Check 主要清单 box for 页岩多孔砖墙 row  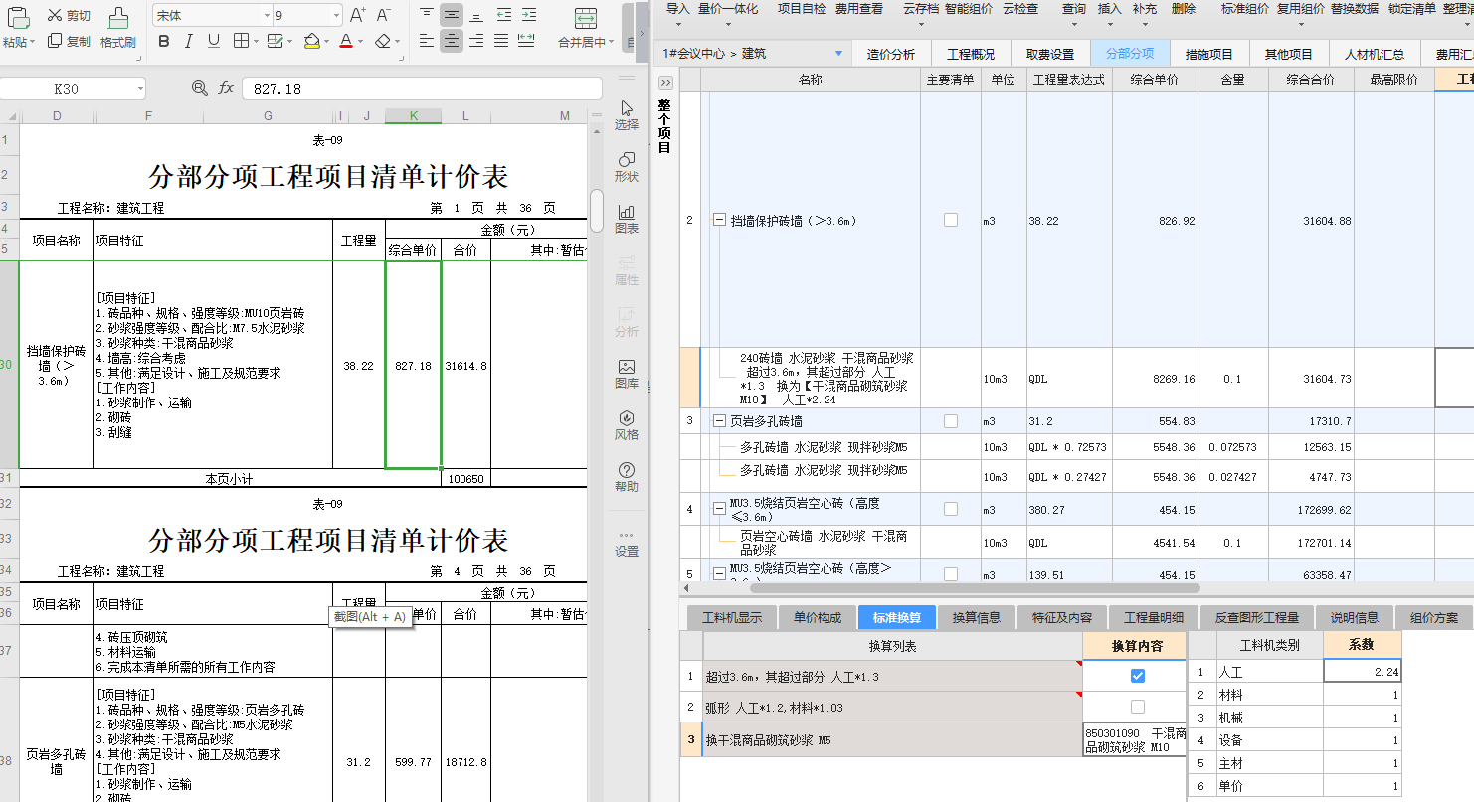(950, 421)
